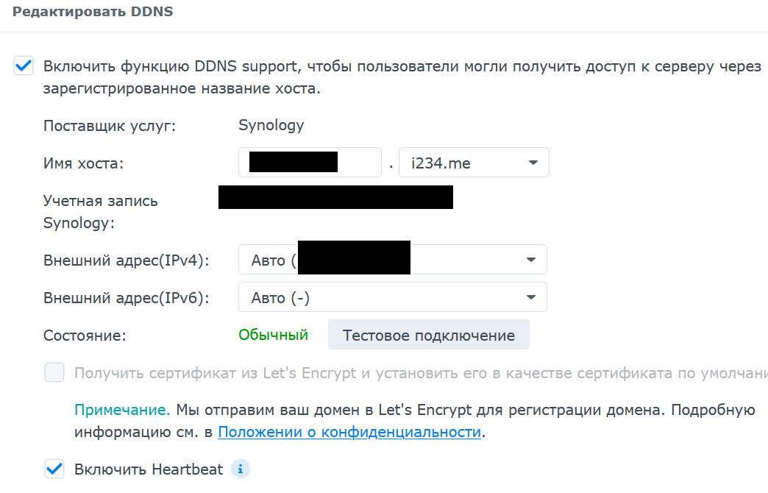
Task: Click the Примечание note heading
Action: click(x=122, y=410)
